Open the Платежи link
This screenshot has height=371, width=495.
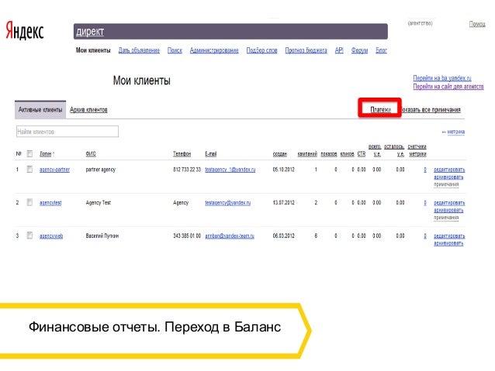[380, 110]
